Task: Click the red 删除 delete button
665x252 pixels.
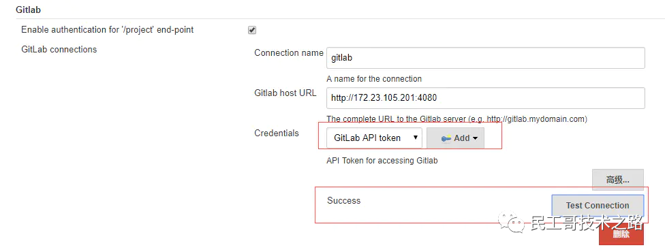Action: (x=621, y=234)
